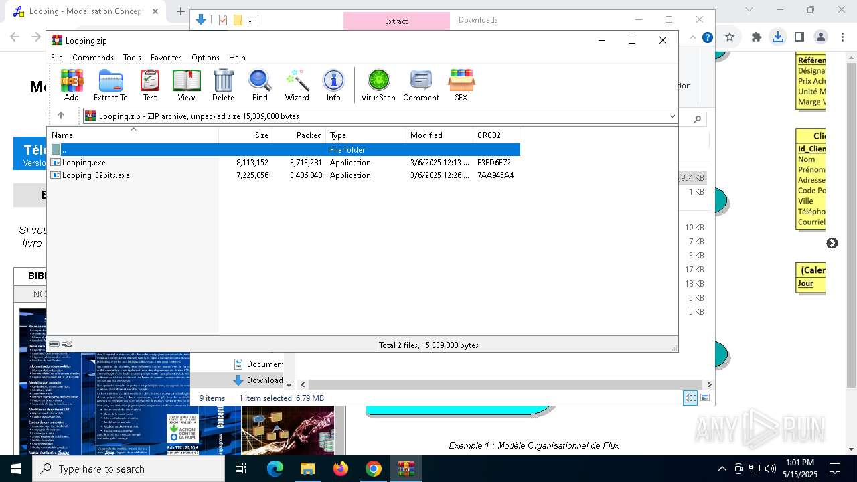This screenshot has height=482, width=857.
Task: Open Firefox from taskbar
Action: pyautogui.click(x=341, y=469)
